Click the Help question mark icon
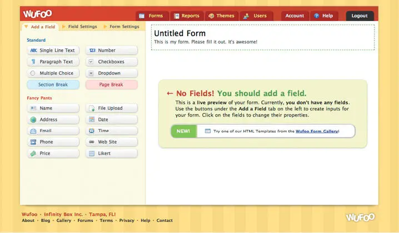 click(x=316, y=16)
